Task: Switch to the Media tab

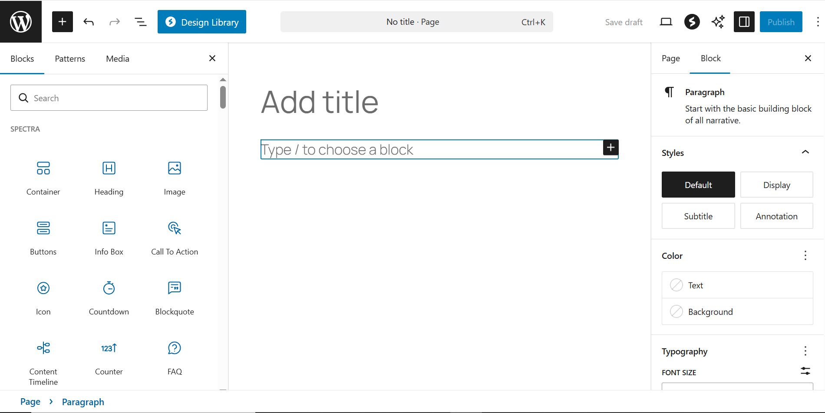Action: tap(118, 59)
